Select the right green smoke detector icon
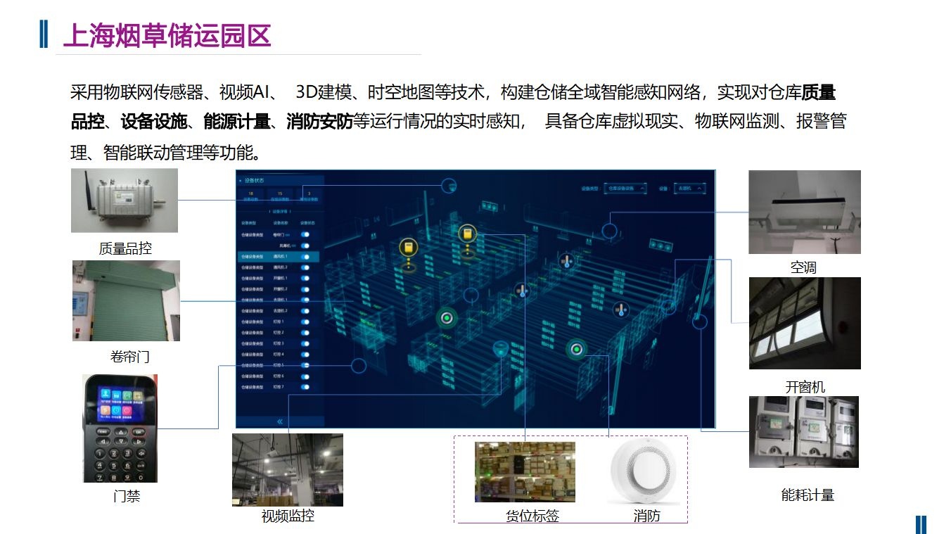951x534 pixels. tap(577, 348)
